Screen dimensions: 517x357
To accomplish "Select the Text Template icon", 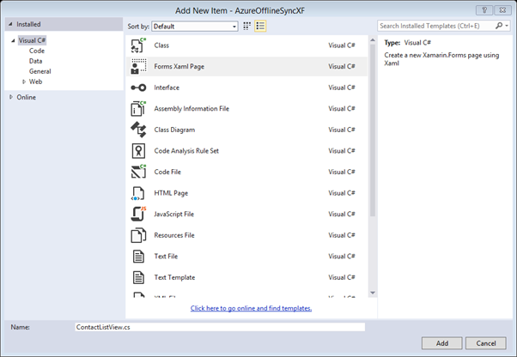I will 138,277.
